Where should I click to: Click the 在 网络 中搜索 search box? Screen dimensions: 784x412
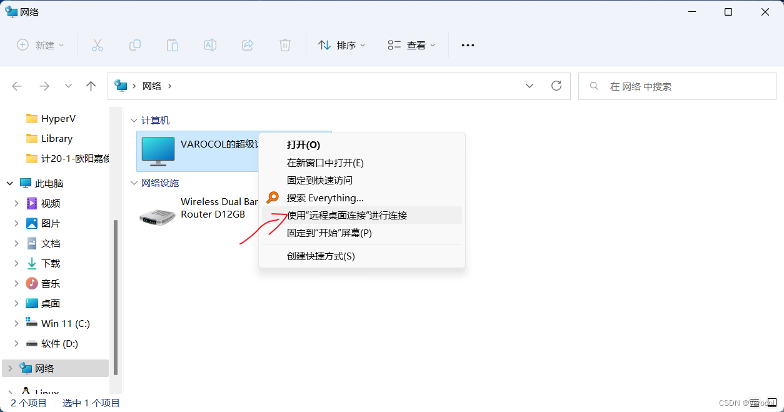coord(677,86)
